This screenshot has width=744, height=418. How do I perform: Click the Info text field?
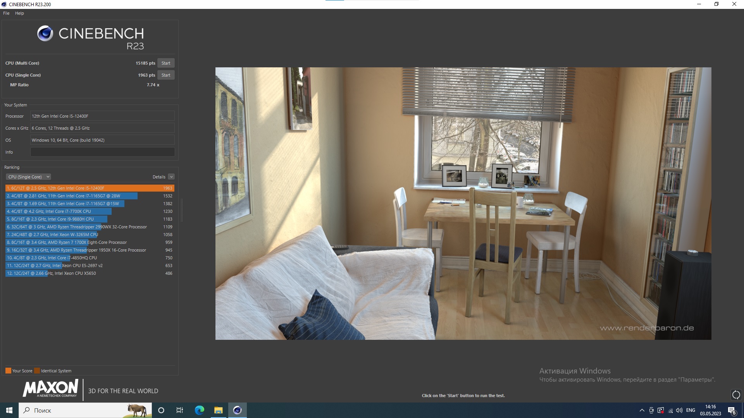pyautogui.click(x=102, y=152)
